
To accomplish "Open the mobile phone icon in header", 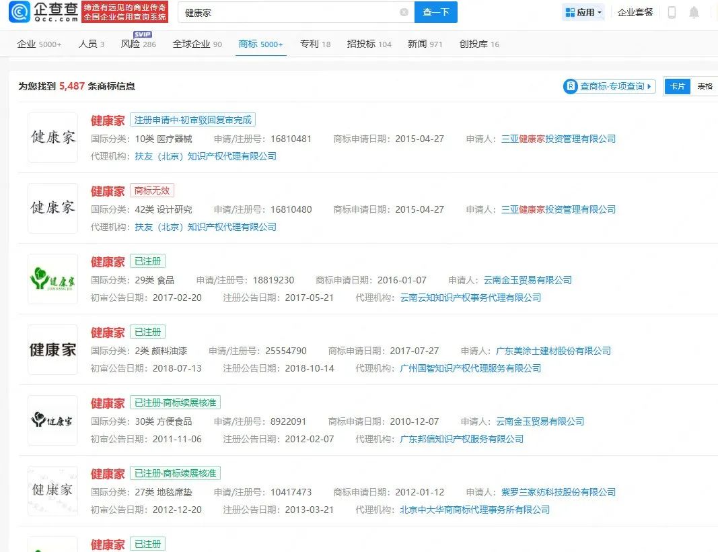I will [x=672, y=12].
